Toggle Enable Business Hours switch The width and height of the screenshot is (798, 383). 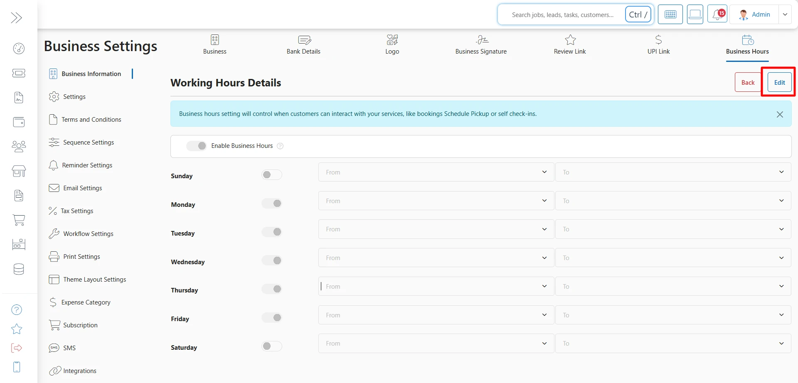tap(196, 146)
